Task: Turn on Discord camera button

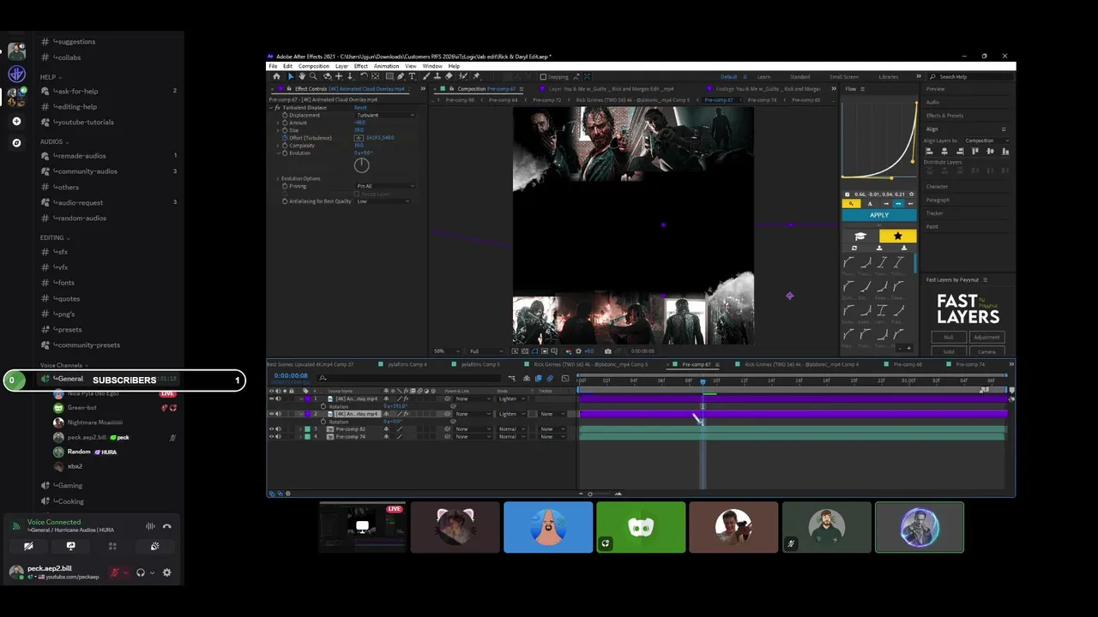Action: click(28, 546)
